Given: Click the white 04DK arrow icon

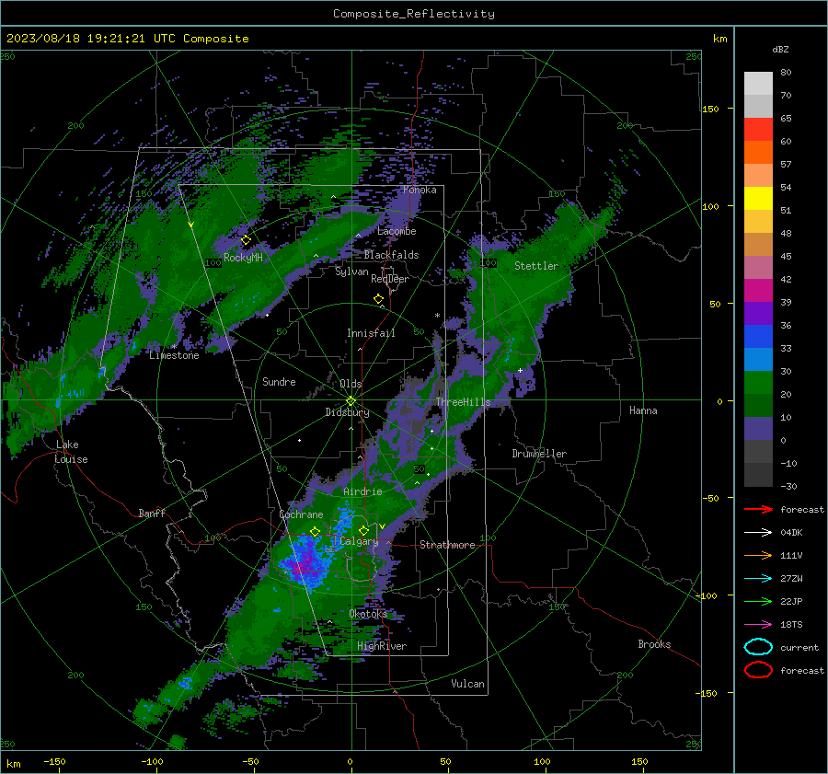Looking at the screenshot, I should [758, 532].
